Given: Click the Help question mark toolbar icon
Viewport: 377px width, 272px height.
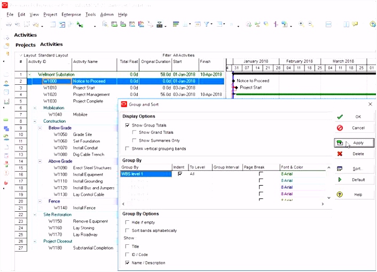Looking at the screenshot, I should [372, 24].
